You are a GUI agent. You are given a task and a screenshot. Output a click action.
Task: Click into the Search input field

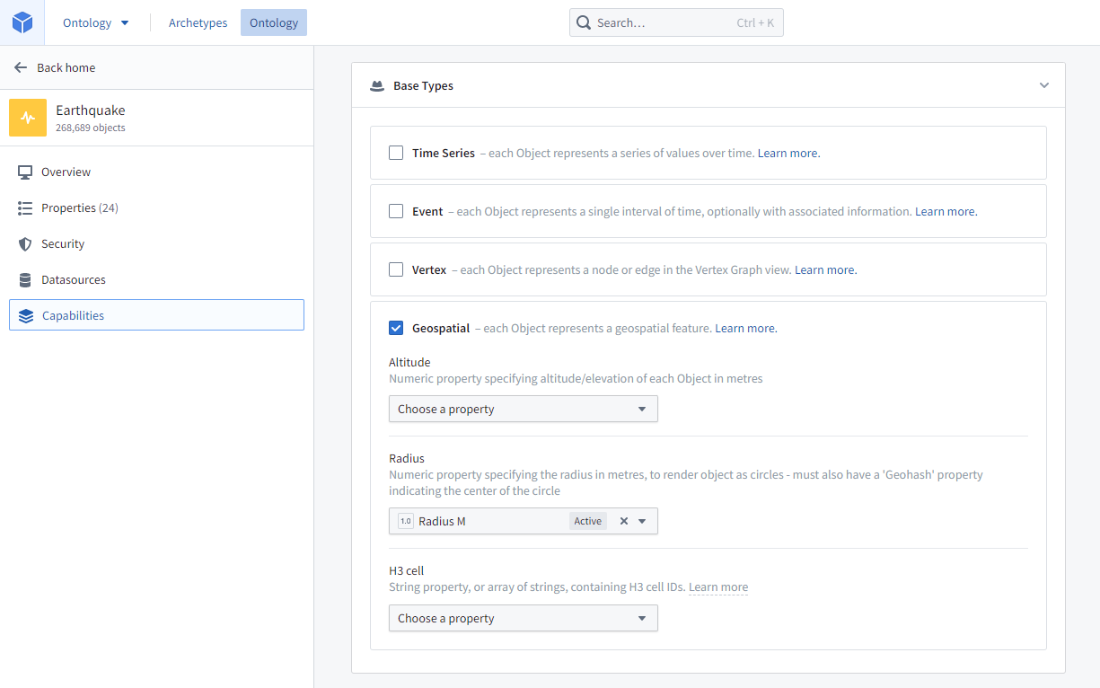(x=676, y=22)
